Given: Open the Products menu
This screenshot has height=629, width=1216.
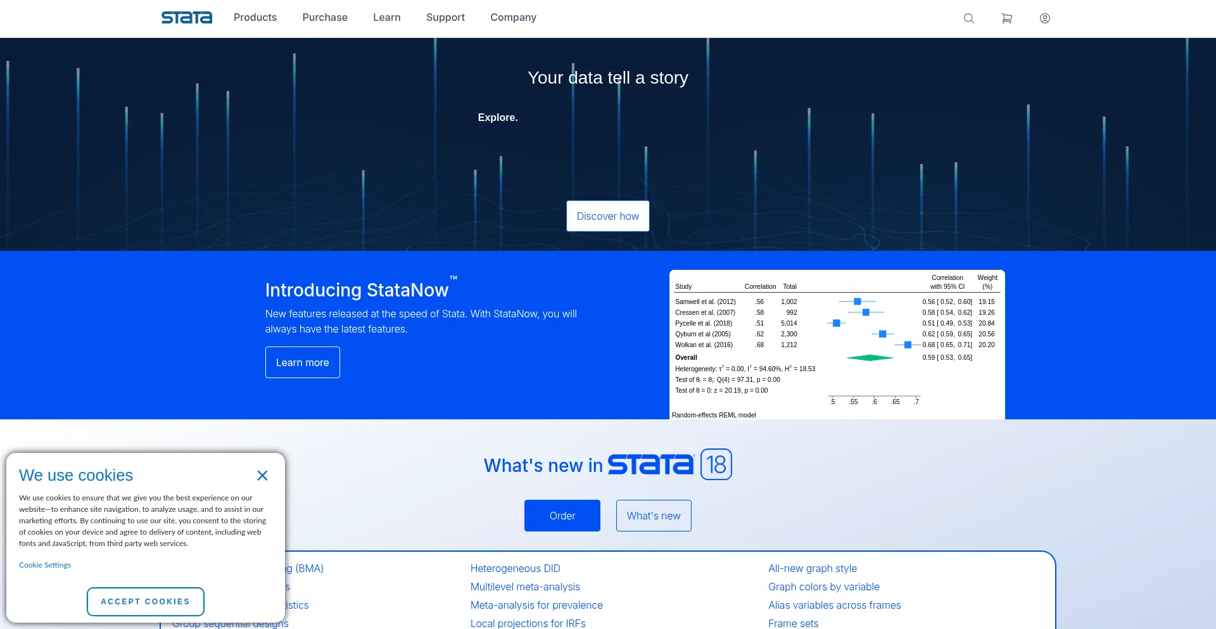Looking at the screenshot, I should 255,18.
